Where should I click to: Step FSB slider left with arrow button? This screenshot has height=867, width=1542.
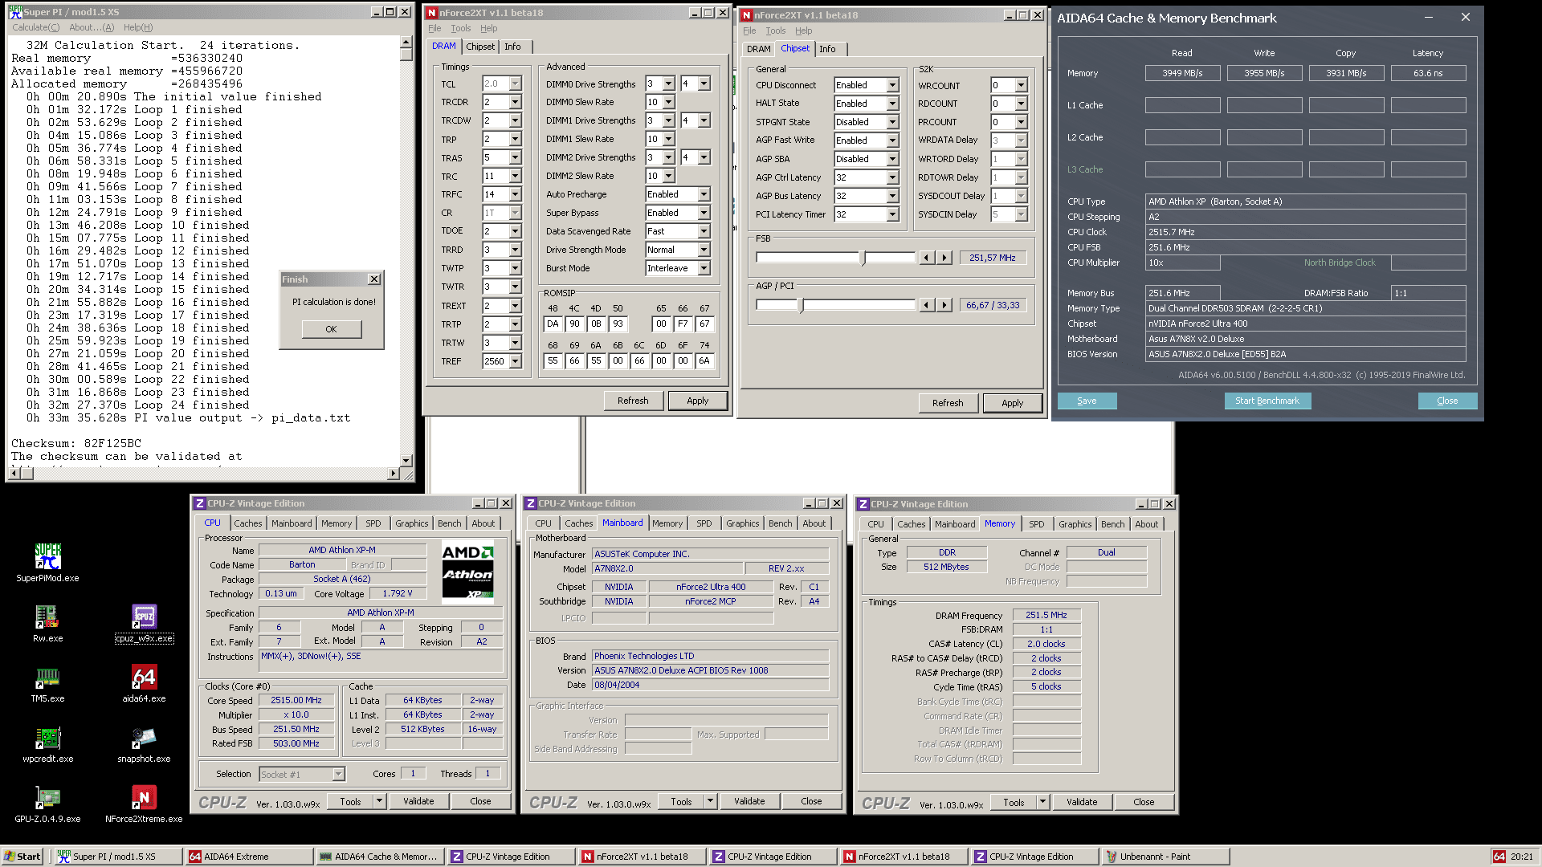point(927,258)
